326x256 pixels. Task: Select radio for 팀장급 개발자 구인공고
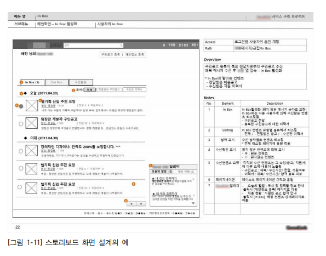click(21, 124)
